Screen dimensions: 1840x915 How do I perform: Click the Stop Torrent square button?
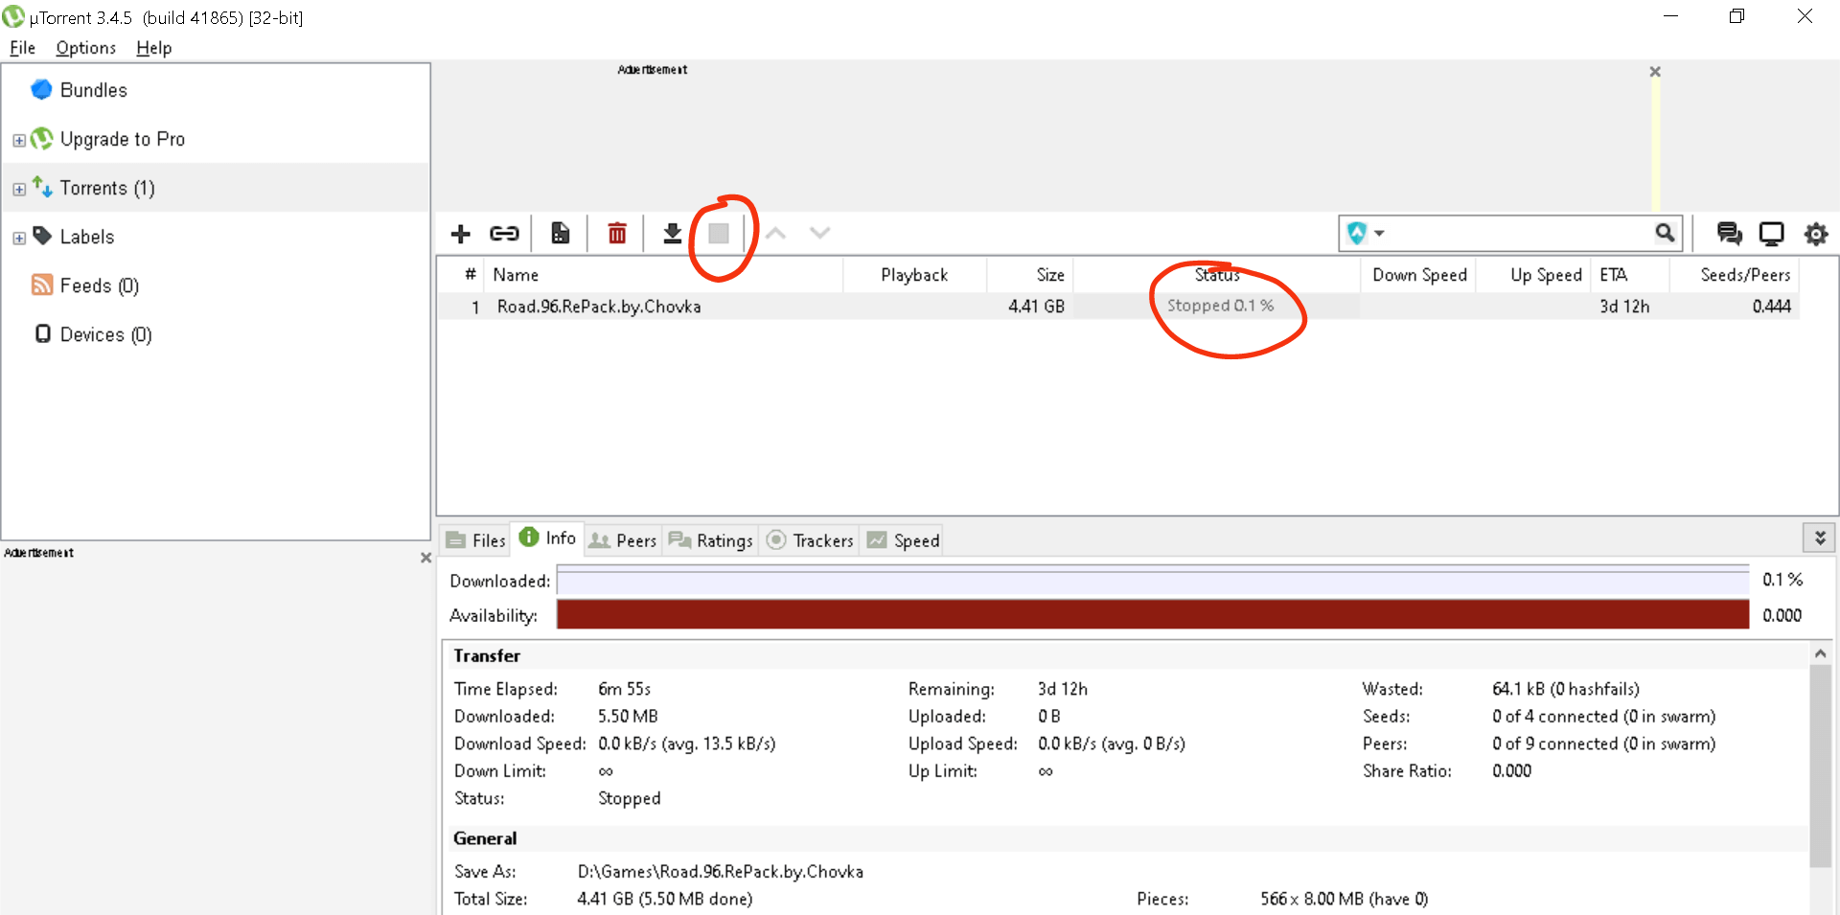[x=719, y=234]
